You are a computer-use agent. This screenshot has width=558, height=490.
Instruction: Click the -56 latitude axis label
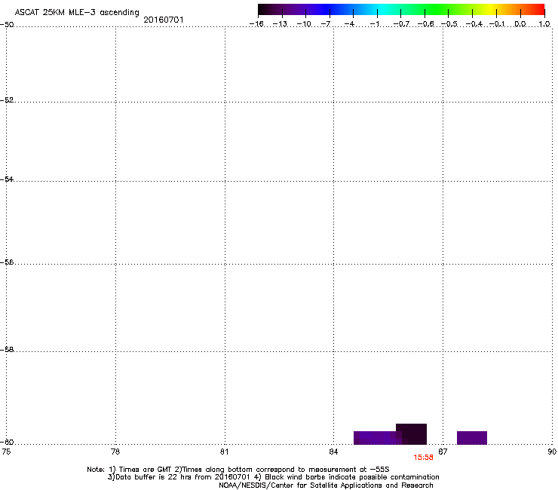7,262
